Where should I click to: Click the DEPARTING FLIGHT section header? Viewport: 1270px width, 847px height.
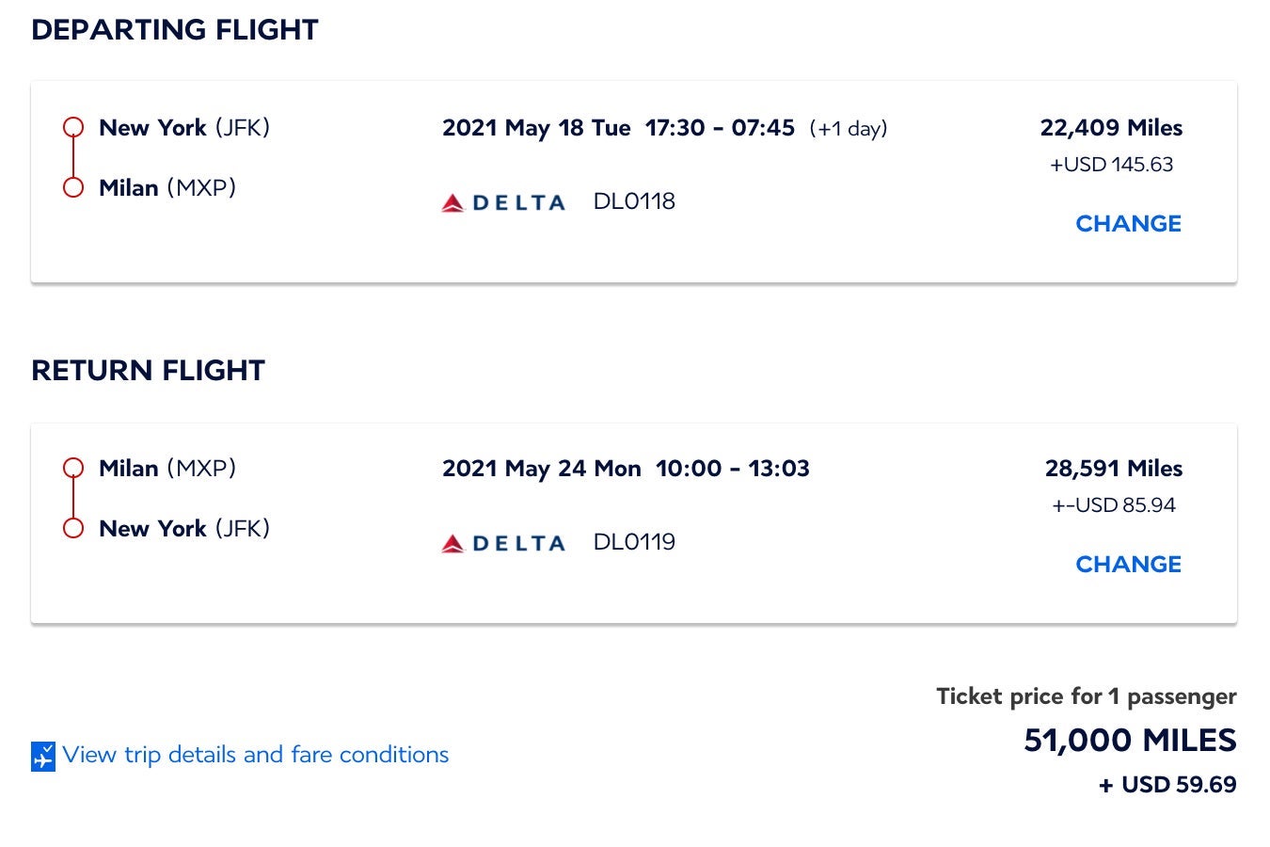(x=175, y=29)
